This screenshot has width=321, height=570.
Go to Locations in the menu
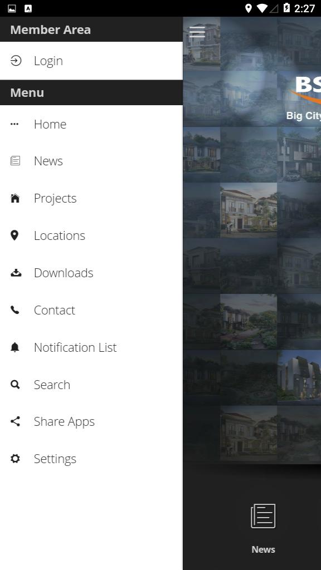click(91, 235)
